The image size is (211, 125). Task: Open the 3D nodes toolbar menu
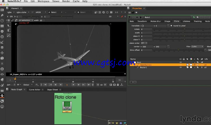click(2, 58)
